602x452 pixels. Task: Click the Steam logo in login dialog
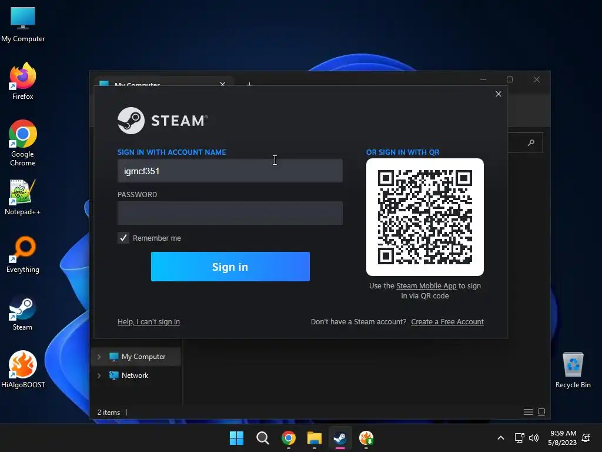(162, 121)
